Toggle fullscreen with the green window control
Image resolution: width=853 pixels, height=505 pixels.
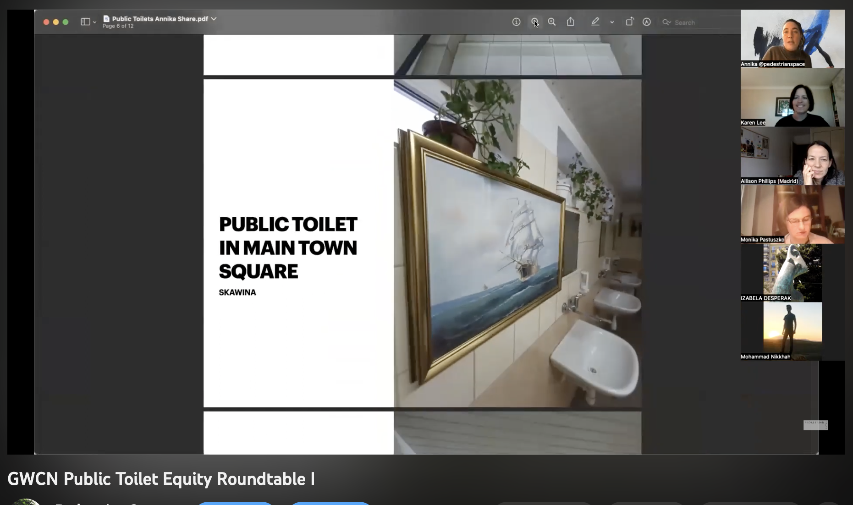pos(66,22)
